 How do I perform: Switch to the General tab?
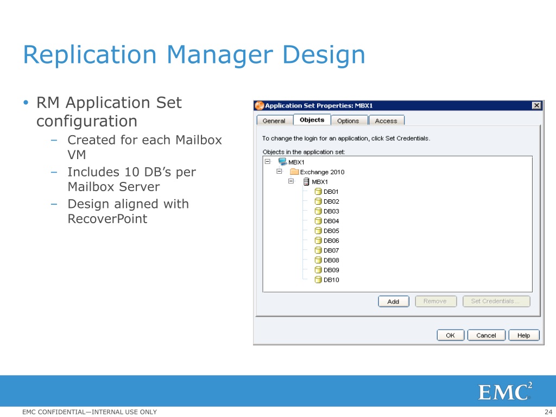point(274,121)
